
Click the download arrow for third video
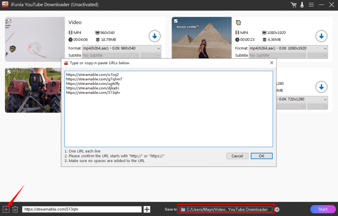pyautogui.click(x=322, y=87)
